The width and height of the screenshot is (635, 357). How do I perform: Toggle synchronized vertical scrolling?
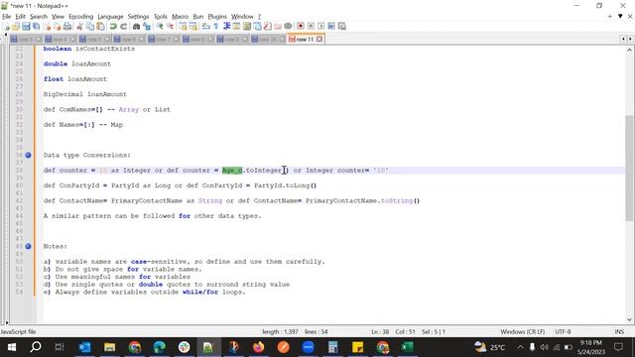[x=183, y=27]
